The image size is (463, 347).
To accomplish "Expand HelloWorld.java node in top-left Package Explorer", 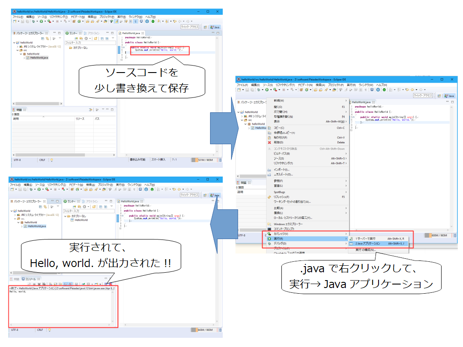I will point(24,58).
